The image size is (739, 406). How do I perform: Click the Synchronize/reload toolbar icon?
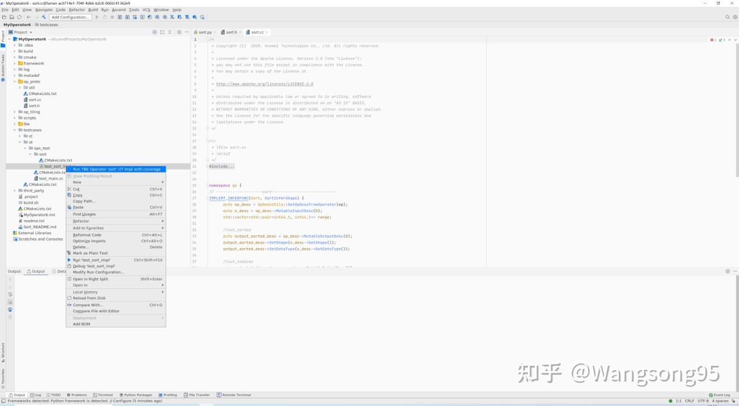(x=19, y=17)
